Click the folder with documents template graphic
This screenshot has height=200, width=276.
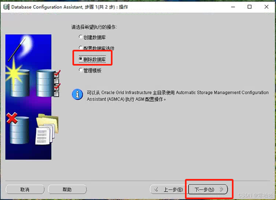[x=47, y=129]
